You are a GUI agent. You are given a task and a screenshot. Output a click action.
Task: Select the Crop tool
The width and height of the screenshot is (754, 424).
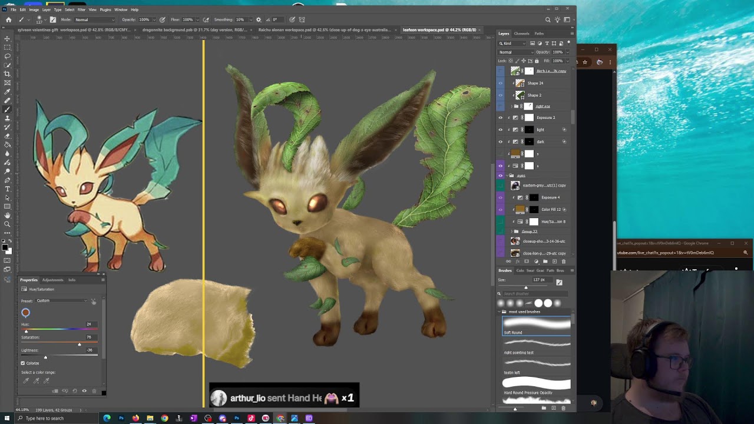pyautogui.click(x=7, y=74)
